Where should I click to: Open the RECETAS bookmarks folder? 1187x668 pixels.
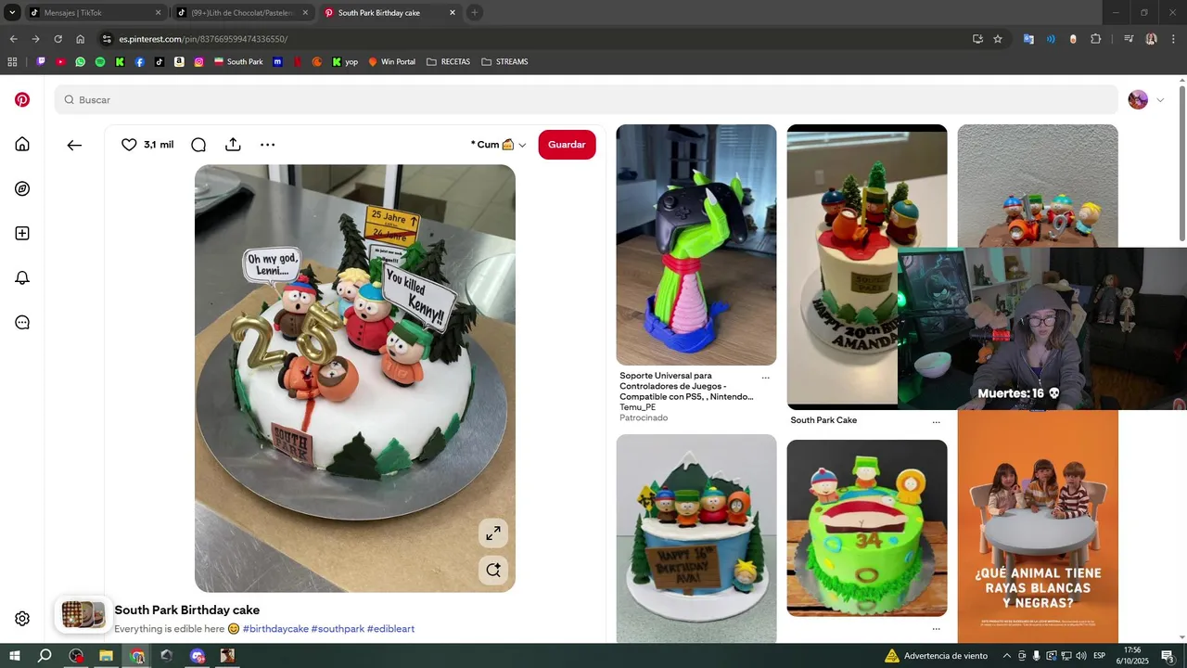pos(448,62)
